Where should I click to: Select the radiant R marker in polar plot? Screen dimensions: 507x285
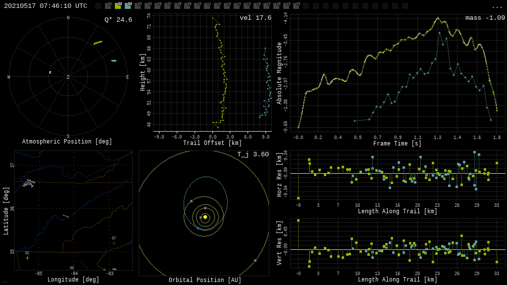[50, 73]
